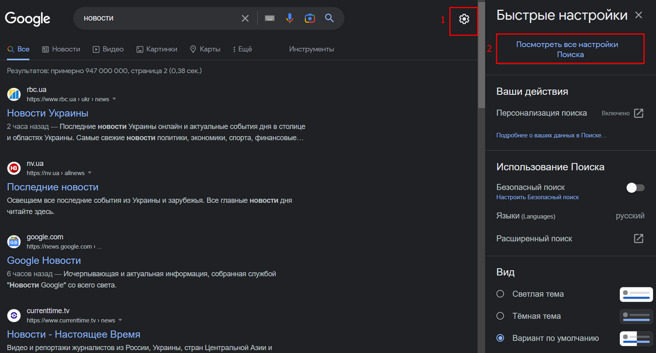The height and width of the screenshot is (353, 656).
Task: Change the Языки setting value русский
Action: tap(630, 216)
